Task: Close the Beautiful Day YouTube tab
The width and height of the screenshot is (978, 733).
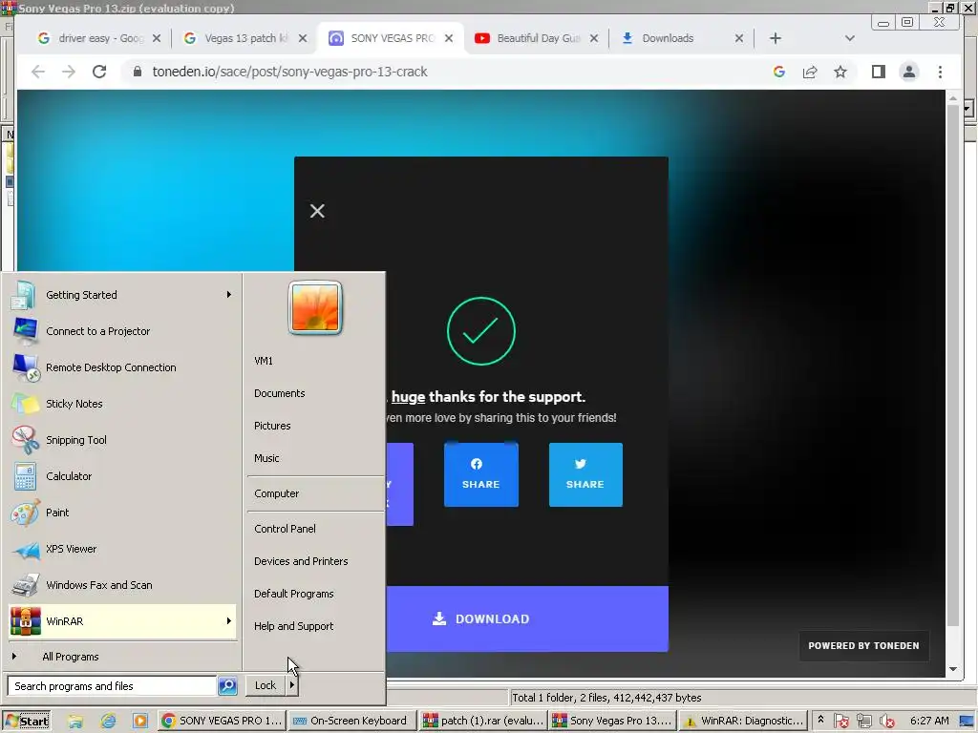Action: (x=594, y=38)
